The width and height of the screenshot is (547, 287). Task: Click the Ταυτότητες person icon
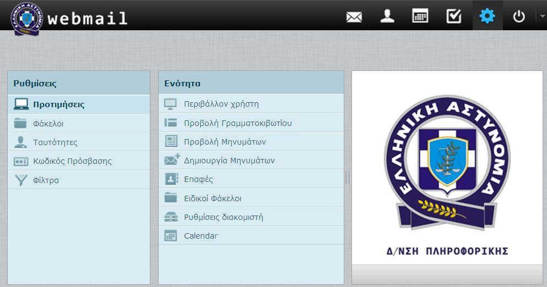point(20,142)
